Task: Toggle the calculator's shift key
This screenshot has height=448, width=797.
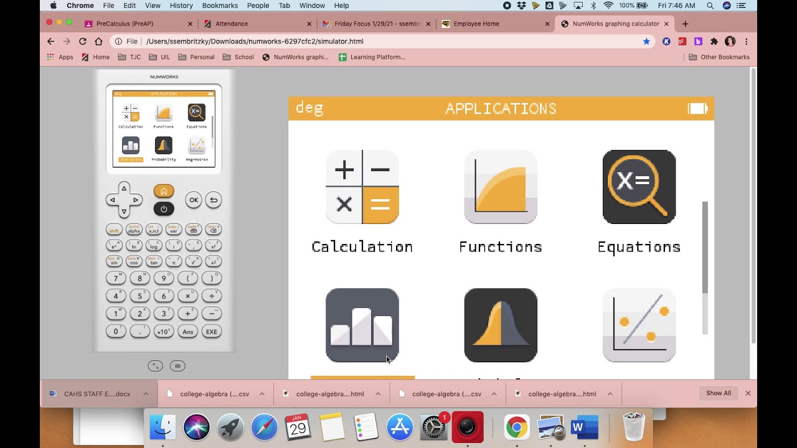Action: 114,230
